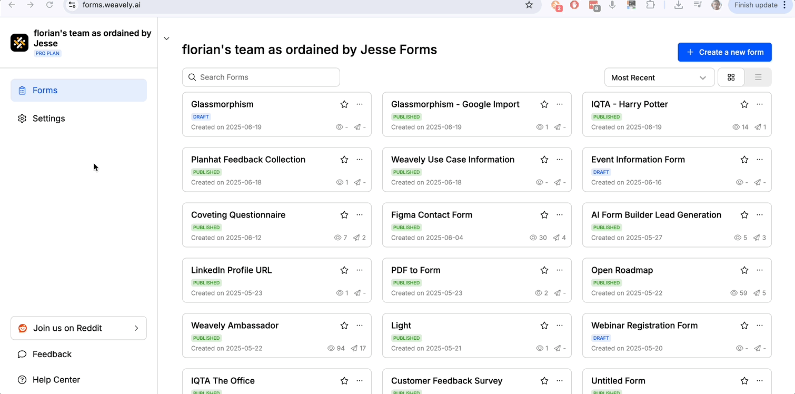Open the Planhat Feedback Collection title
The image size is (795, 394).
(248, 160)
